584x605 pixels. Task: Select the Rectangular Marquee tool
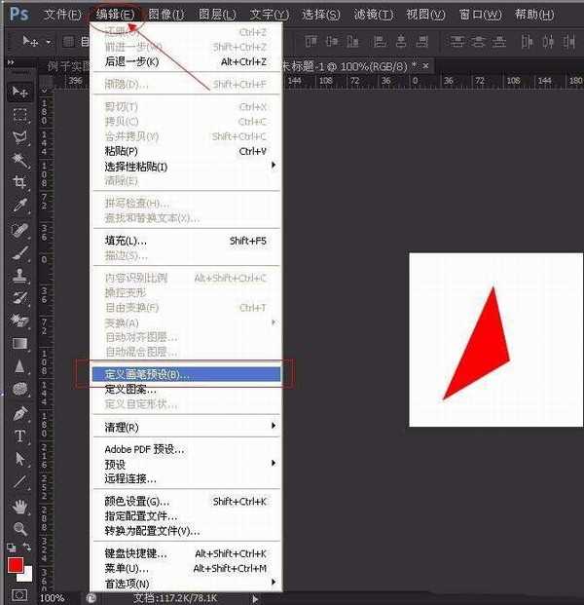[x=19, y=114]
